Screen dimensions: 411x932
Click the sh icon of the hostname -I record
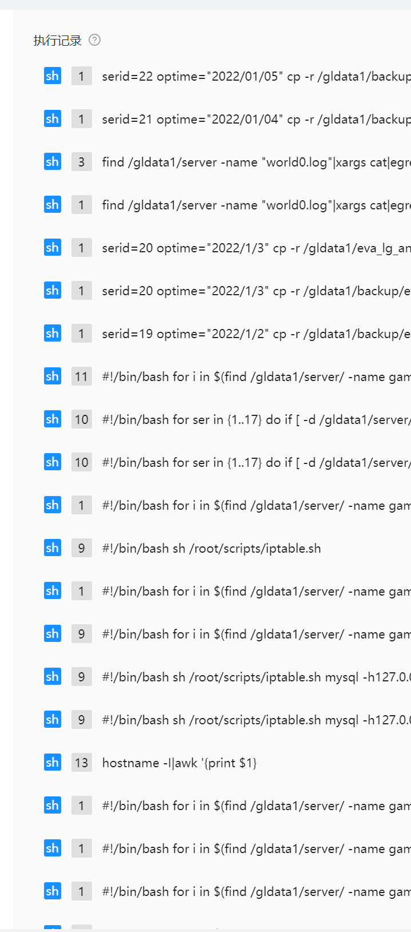[x=53, y=763]
